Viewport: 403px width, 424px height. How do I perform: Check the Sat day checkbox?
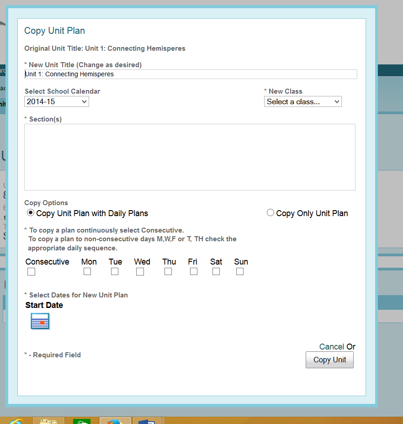(x=216, y=271)
